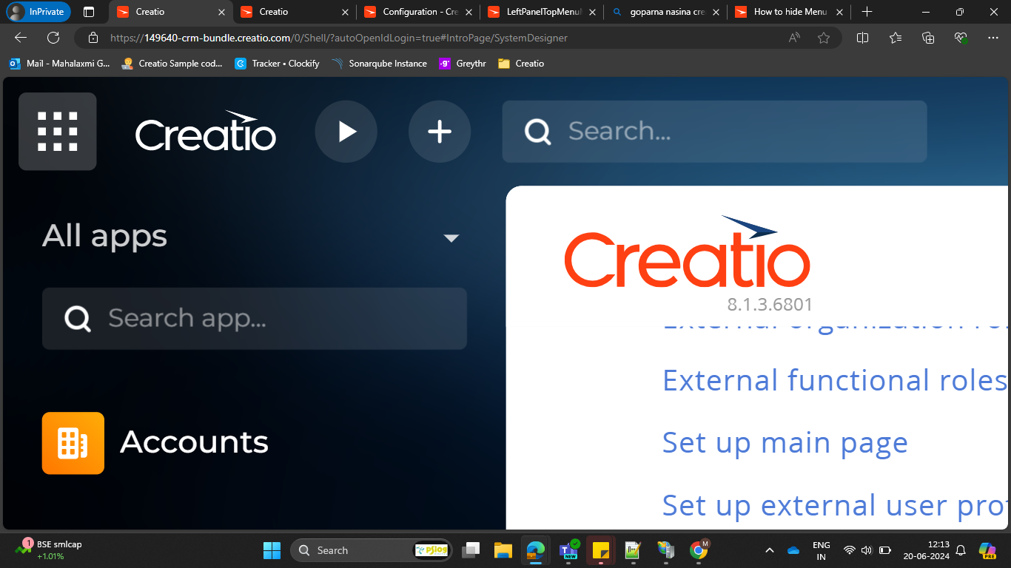Open Copilot icon on taskbar

point(987,550)
